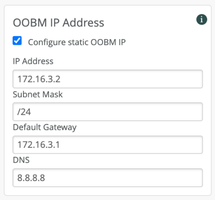The width and height of the screenshot is (215, 200).
Task: Click the "Subnet Mask" field label
Action: pyautogui.click(x=38, y=94)
